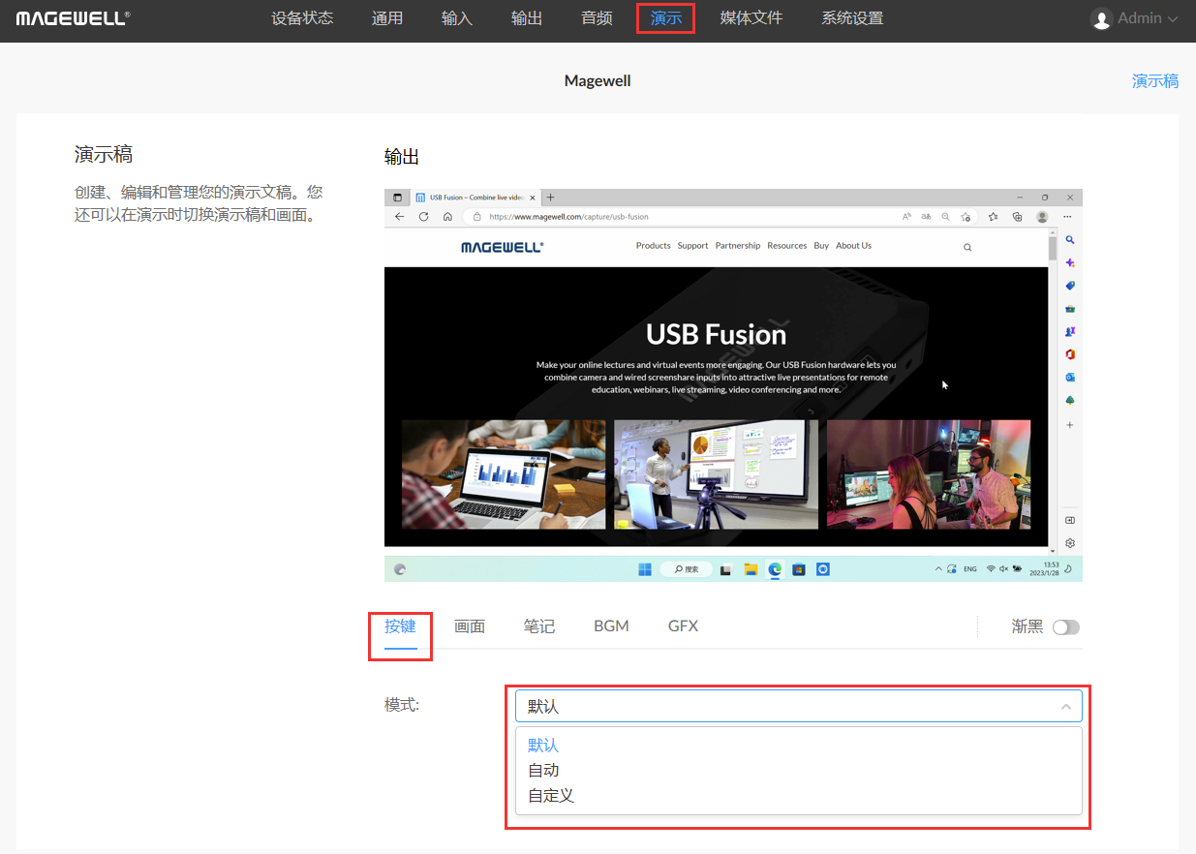
Task: Open 系统设置 in the top navigation
Action: 852,18
